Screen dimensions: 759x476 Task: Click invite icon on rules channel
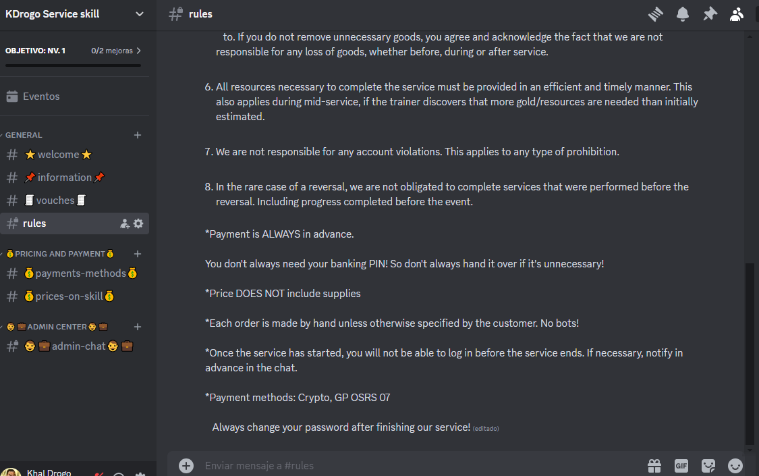click(x=125, y=223)
